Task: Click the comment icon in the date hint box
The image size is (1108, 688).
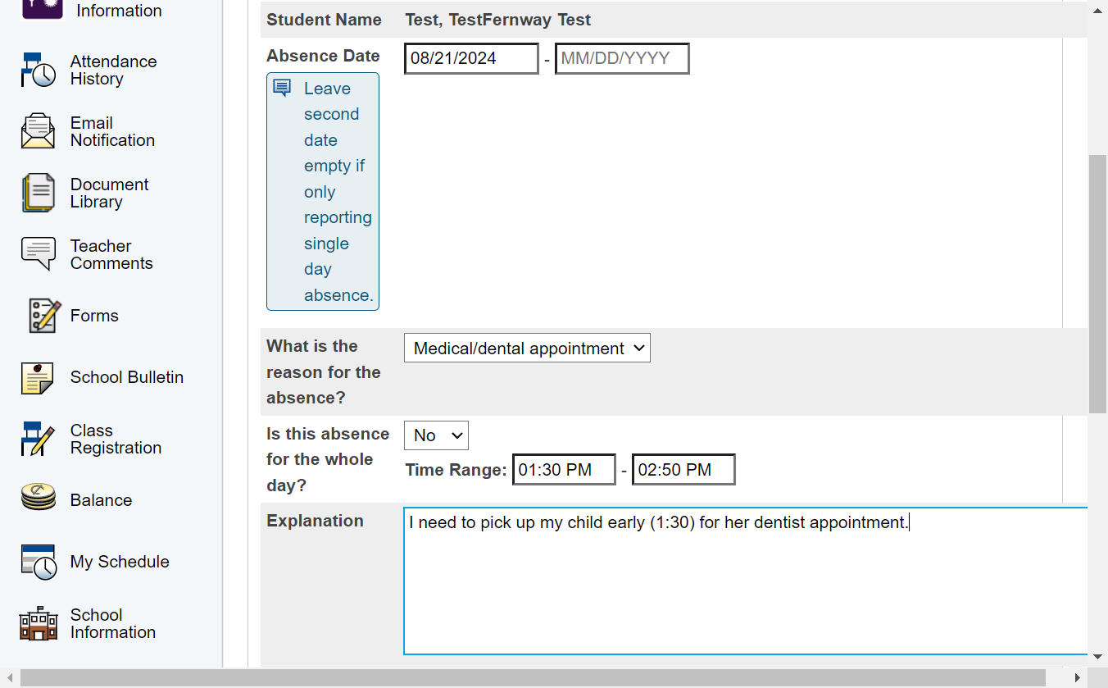Action: (282, 88)
